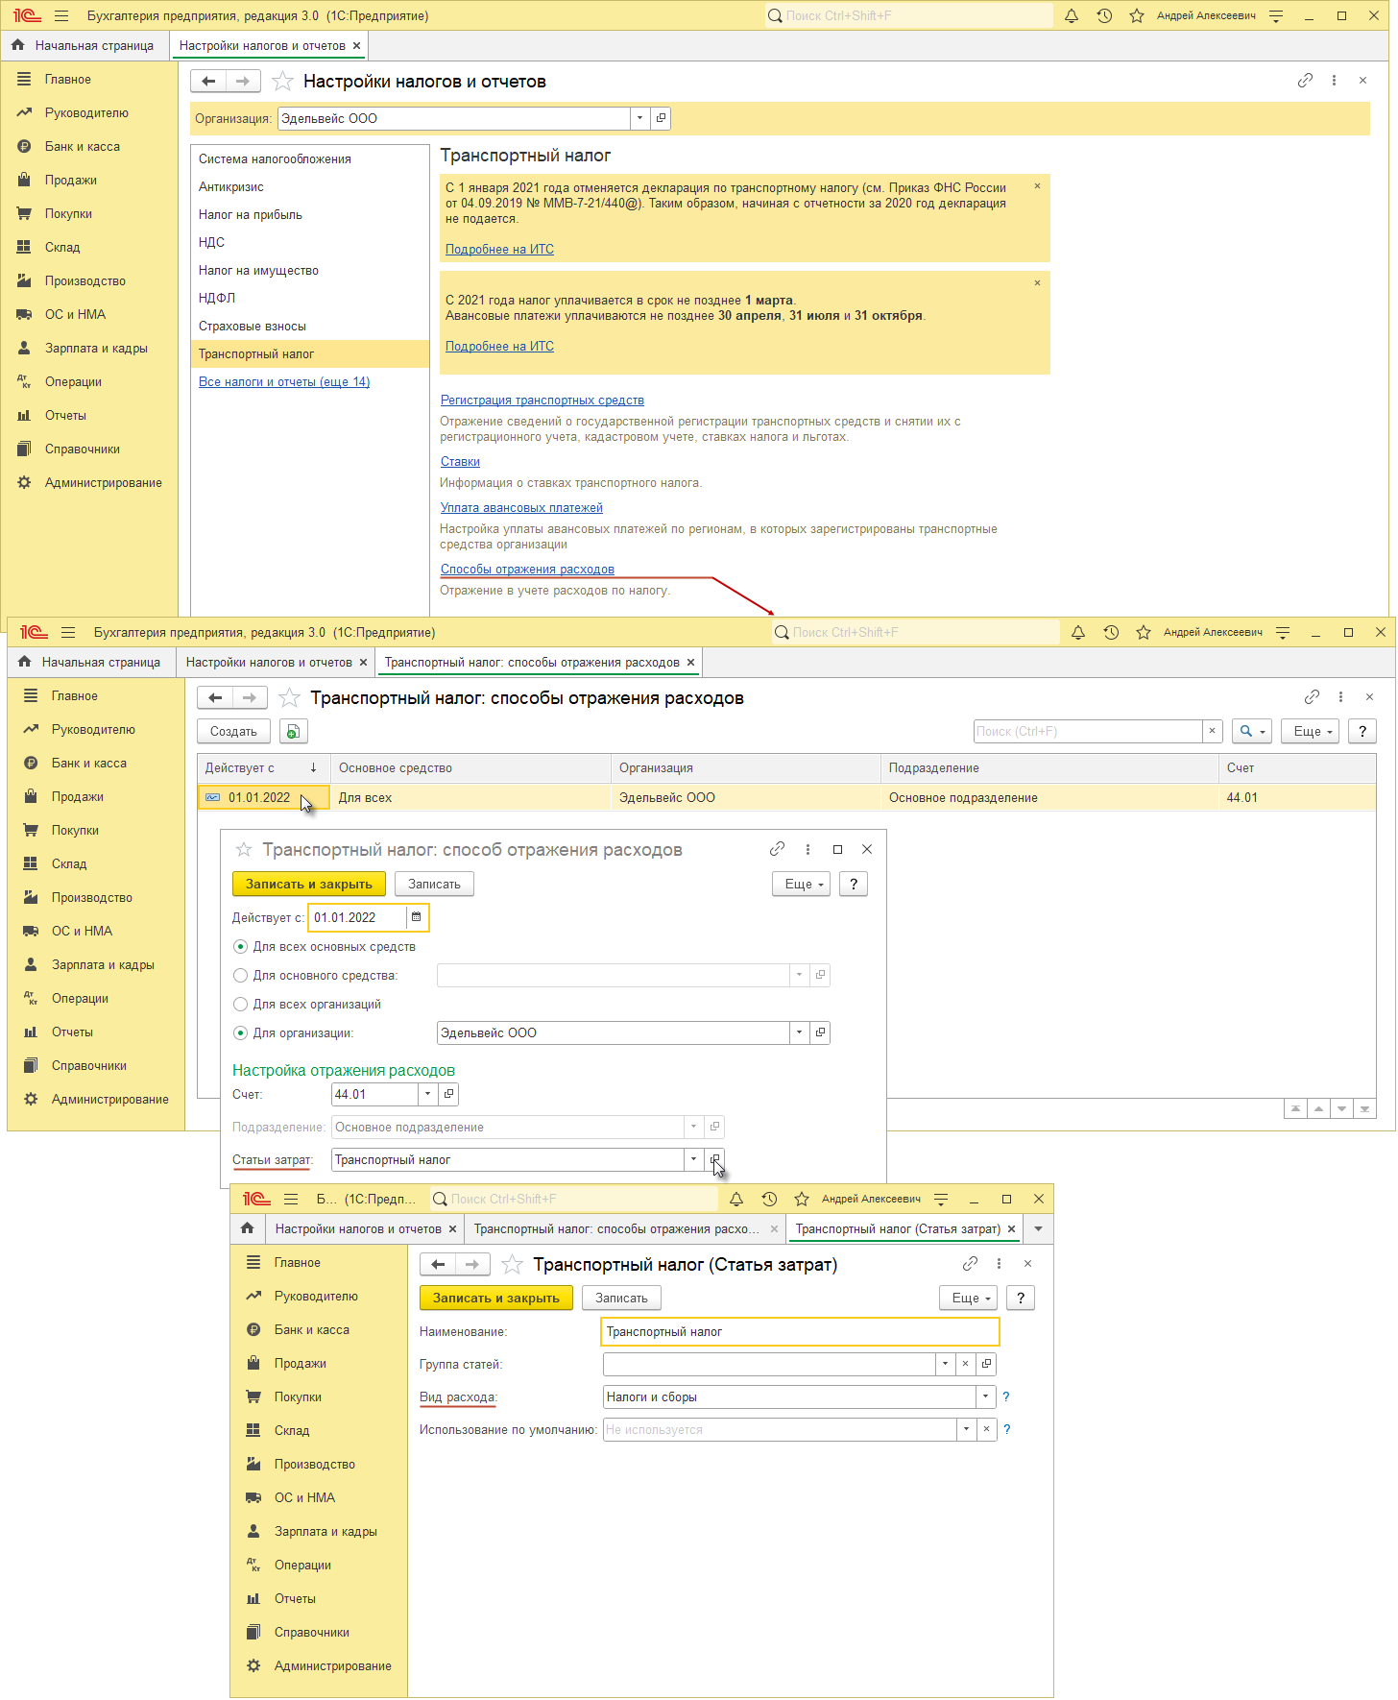The image size is (1398, 1700).
Task: Expand Для организации dropdown arrow
Action: coord(799,1032)
